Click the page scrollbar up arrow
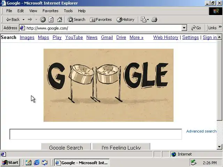Image resolution: width=223 pixels, height=167 pixels. tap(219, 37)
